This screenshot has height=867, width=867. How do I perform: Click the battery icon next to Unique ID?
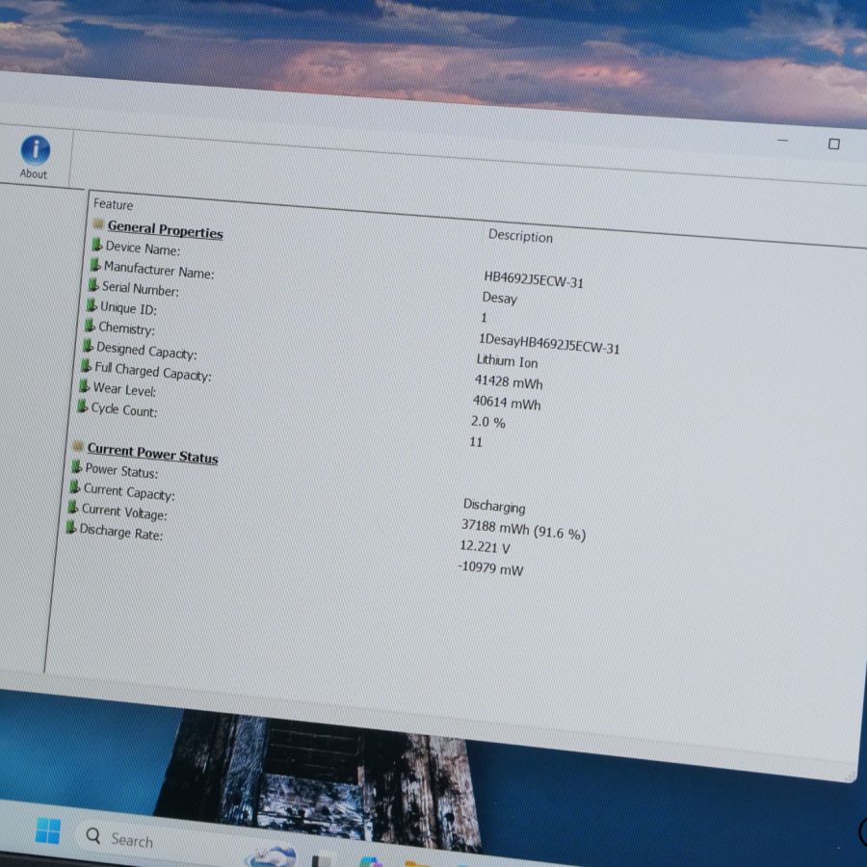click(x=92, y=305)
